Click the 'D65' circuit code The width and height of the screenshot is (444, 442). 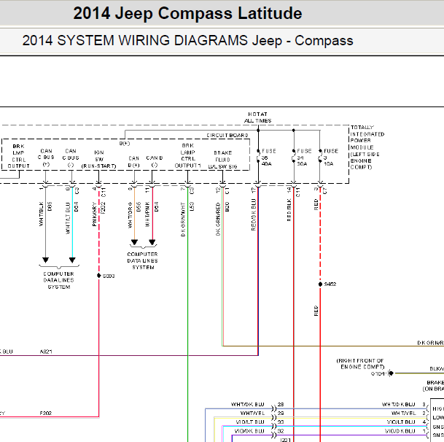point(50,206)
